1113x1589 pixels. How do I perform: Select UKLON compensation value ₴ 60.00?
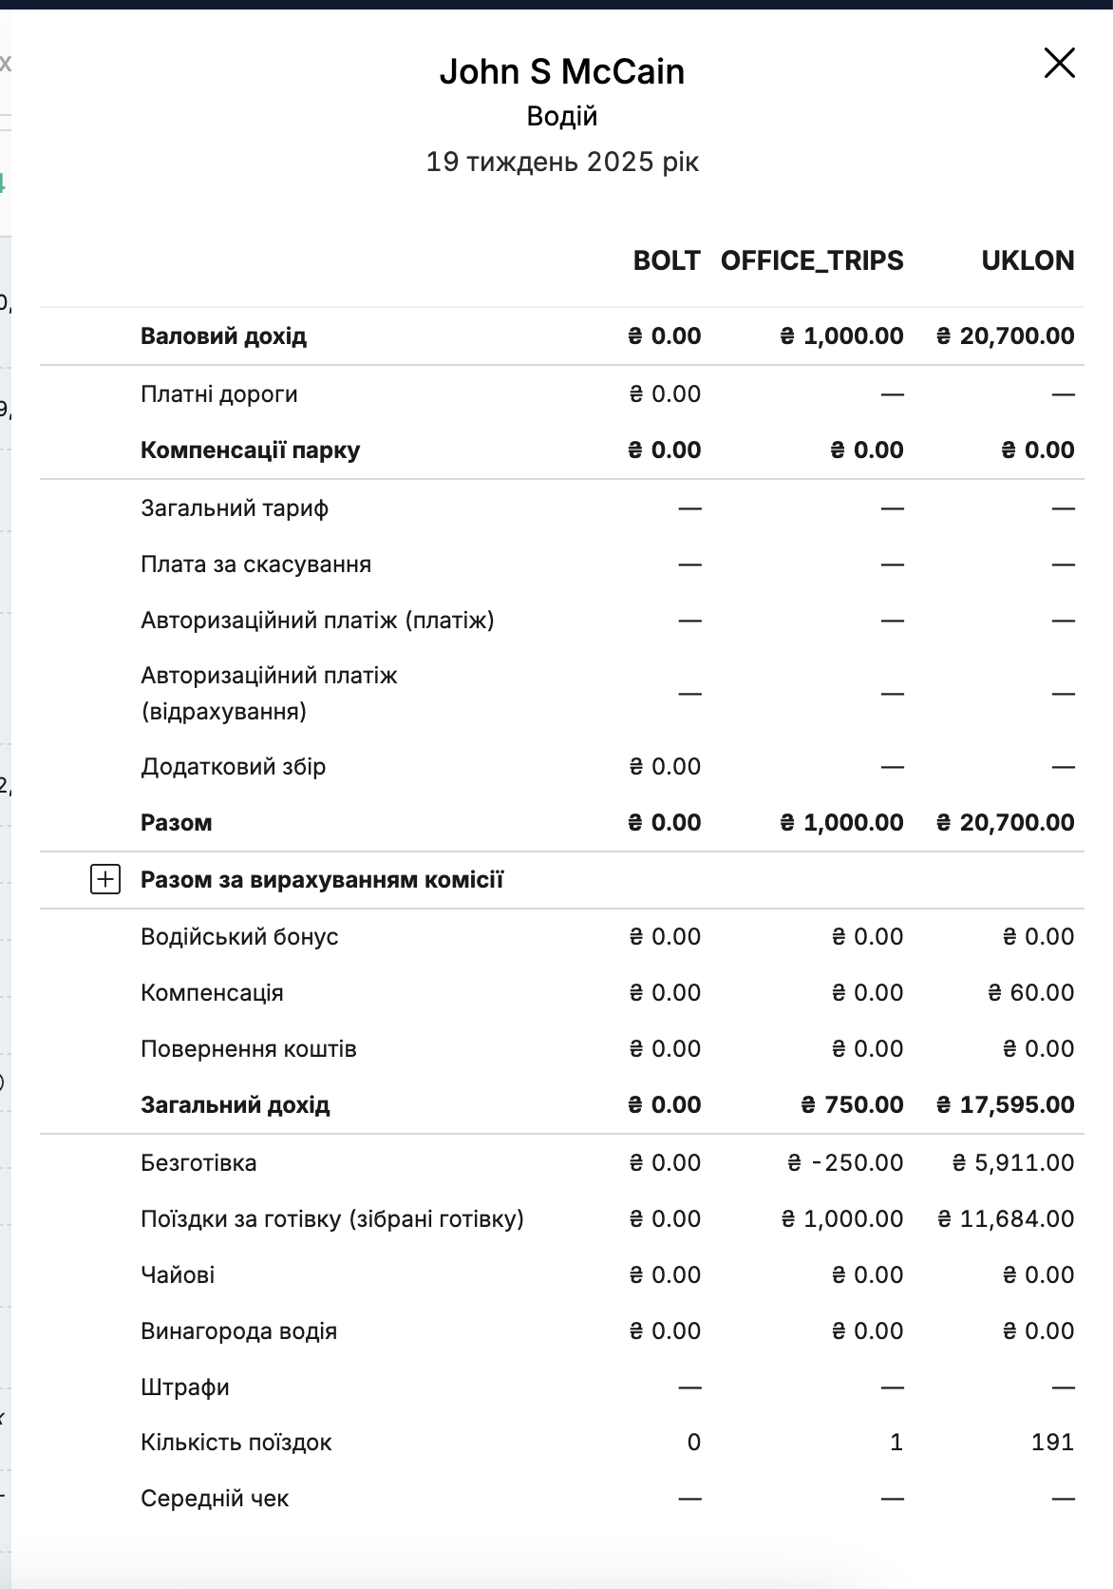(x=1031, y=992)
